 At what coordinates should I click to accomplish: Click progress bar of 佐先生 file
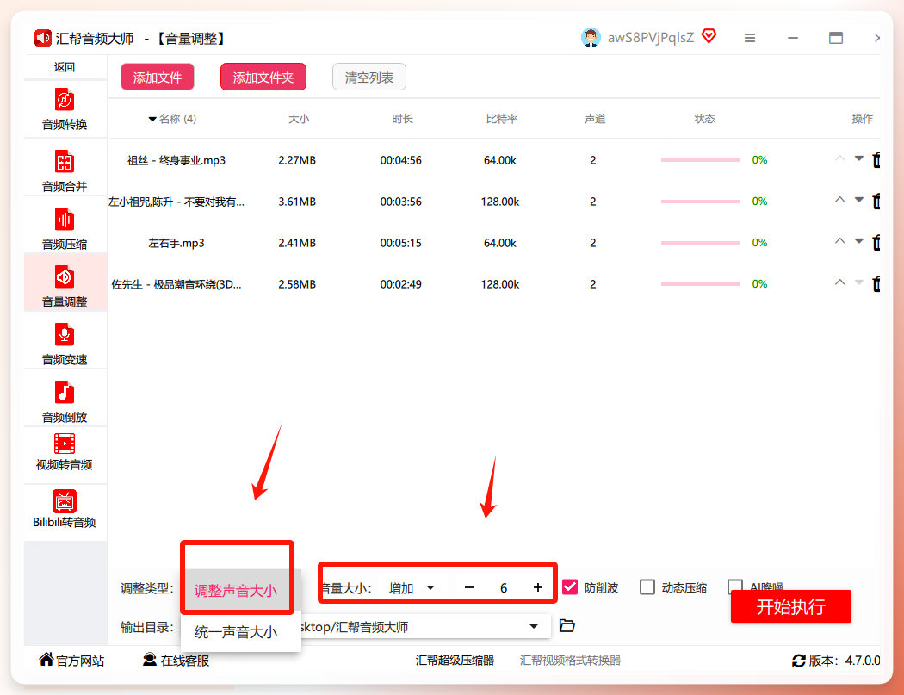click(x=700, y=283)
